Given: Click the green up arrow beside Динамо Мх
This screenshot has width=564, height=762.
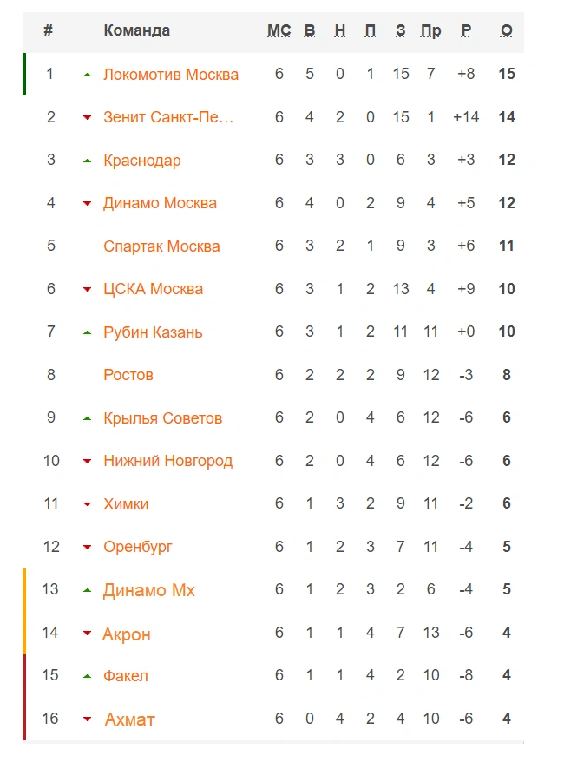Looking at the screenshot, I should (x=87, y=590).
